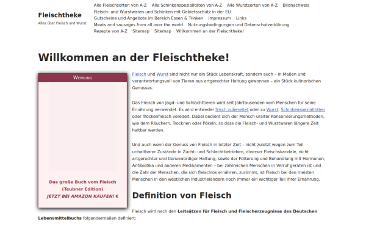
Task: Open Nutzungsbedingungen und Datenschutzerklärung page
Action: [x=239, y=24]
